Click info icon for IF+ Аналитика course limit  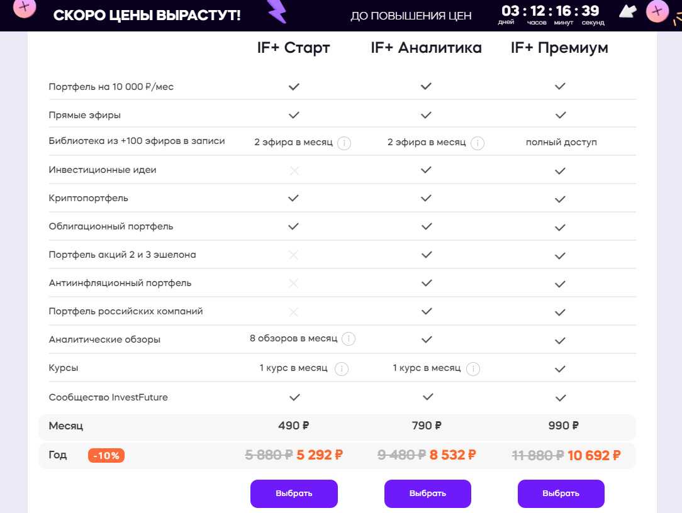[x=473, y=368]
